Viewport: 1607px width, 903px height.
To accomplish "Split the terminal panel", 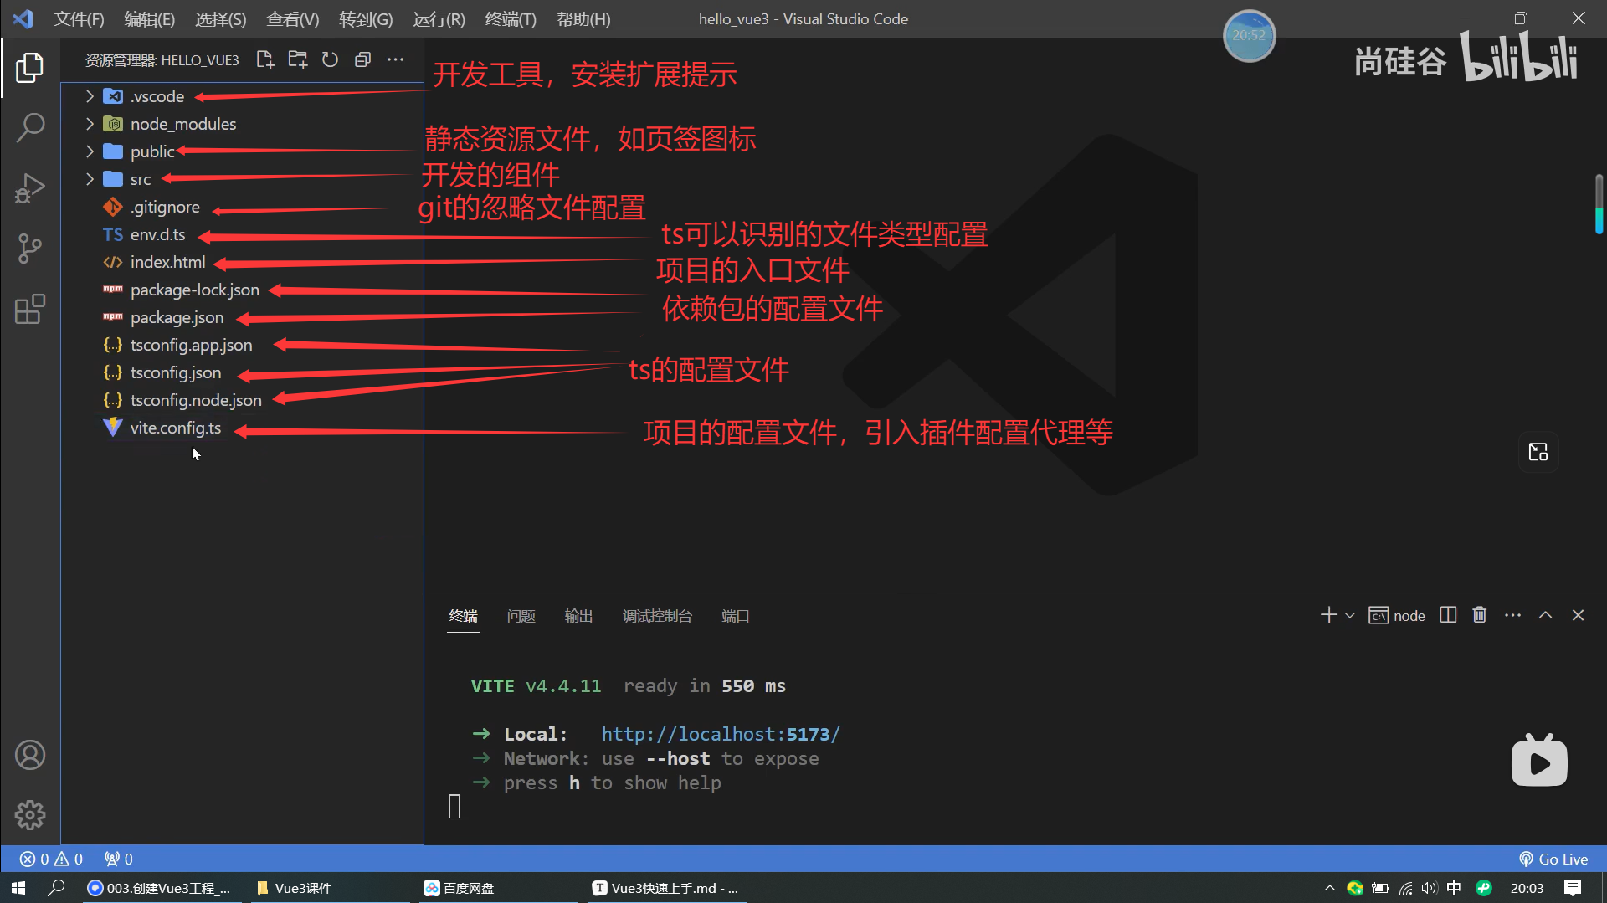I will tap(1448, 615).
